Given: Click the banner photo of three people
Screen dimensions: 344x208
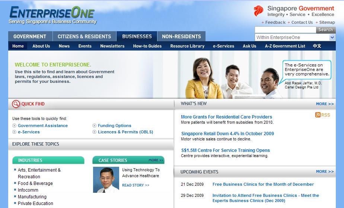Looking at the screenshot, I should click(233, 78).
